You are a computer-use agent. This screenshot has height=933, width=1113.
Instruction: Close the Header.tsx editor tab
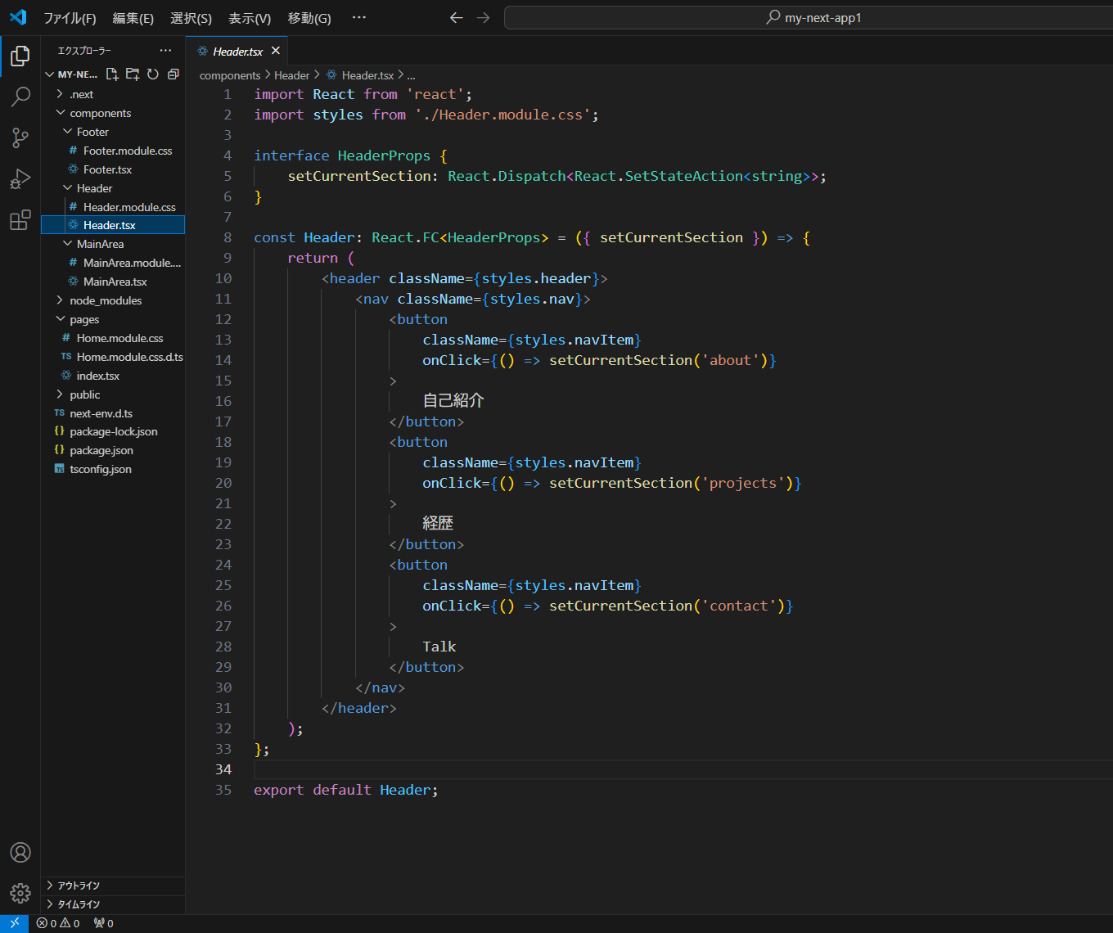[276, 51]
